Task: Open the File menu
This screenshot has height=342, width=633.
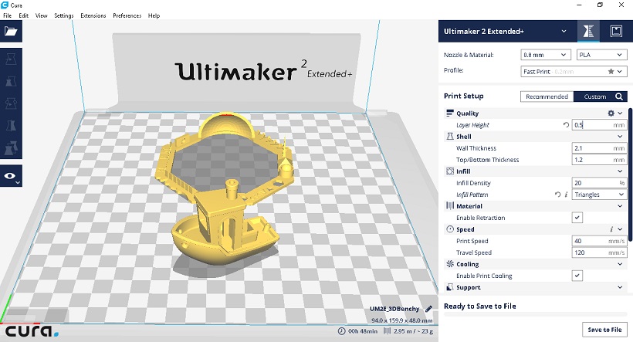Action: pos(7,15)
